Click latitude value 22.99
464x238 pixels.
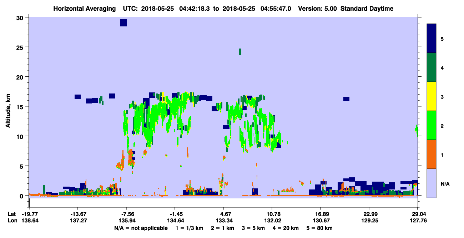[x=369, y=214]
